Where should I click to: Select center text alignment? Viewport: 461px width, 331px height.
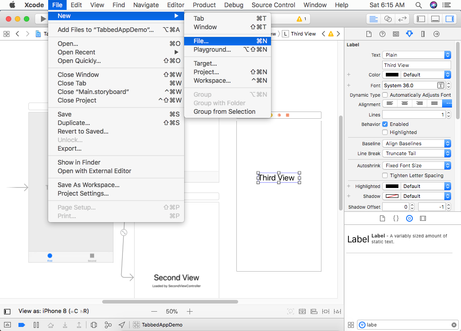[x=405, y=103]
